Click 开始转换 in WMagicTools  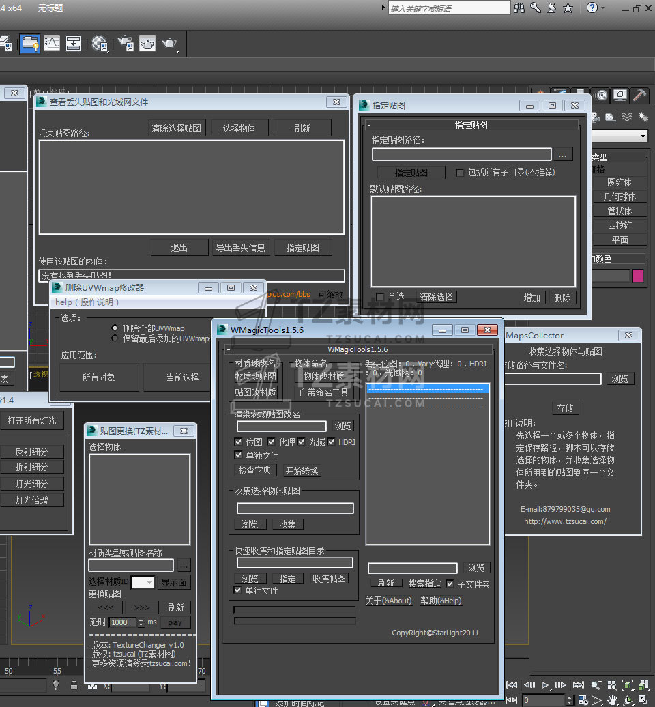(x=302, y=471)
